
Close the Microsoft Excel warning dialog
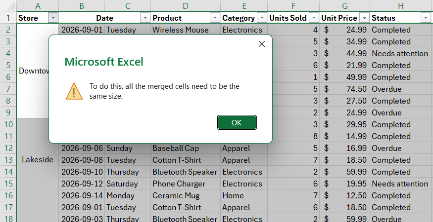click(261, 44)
